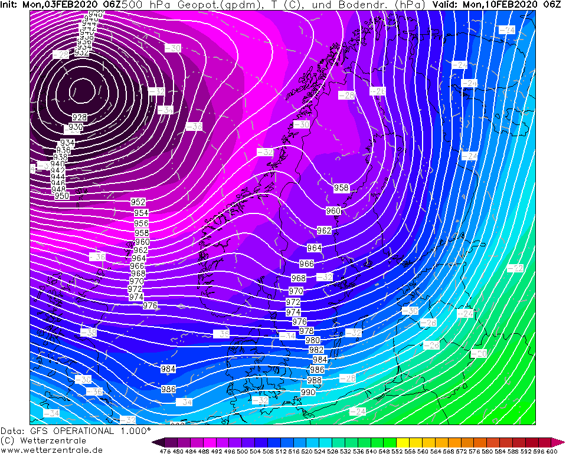
Task: Click the 978 isobar label
Action: click(x=306, y=331)
